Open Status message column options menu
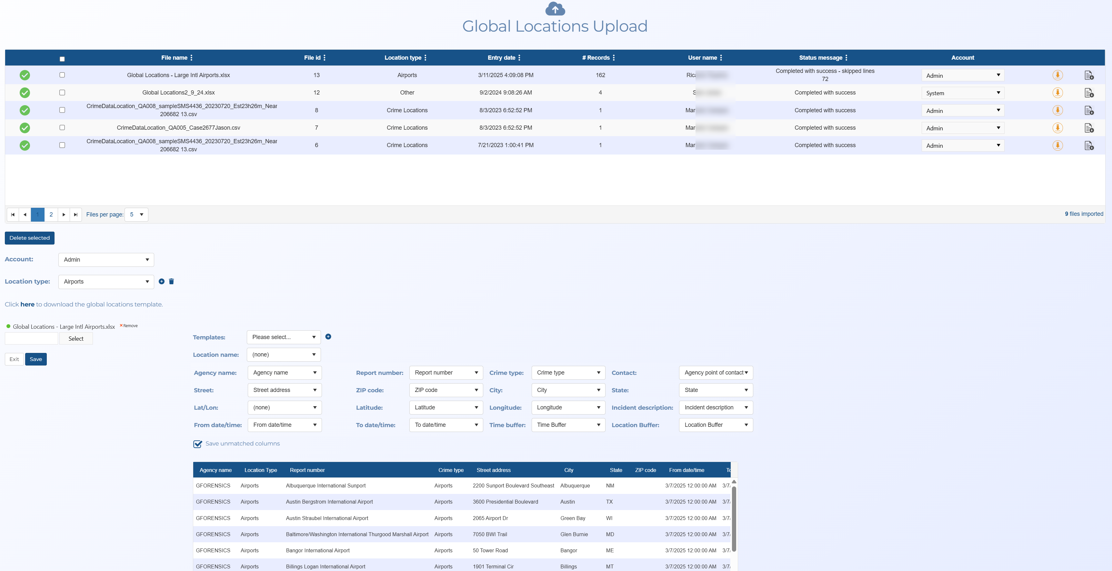The image size is (1112, 571). point(846,58)
